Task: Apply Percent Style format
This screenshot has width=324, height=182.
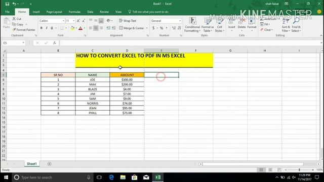Action: click(161, 28)
